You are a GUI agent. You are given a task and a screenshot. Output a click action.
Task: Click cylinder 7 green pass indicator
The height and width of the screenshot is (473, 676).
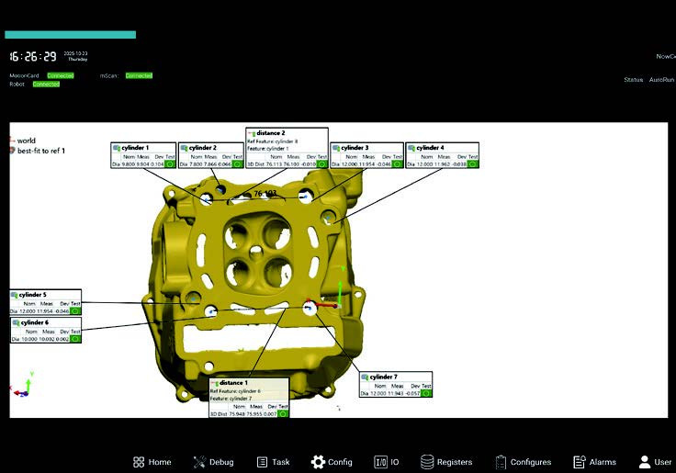427,392
